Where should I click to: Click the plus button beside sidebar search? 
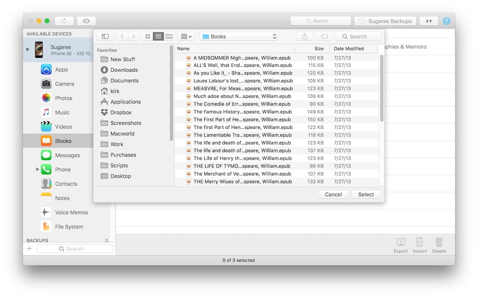[x=29, y=249]
